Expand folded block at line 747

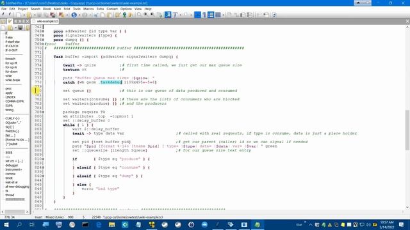click(44, 36)
